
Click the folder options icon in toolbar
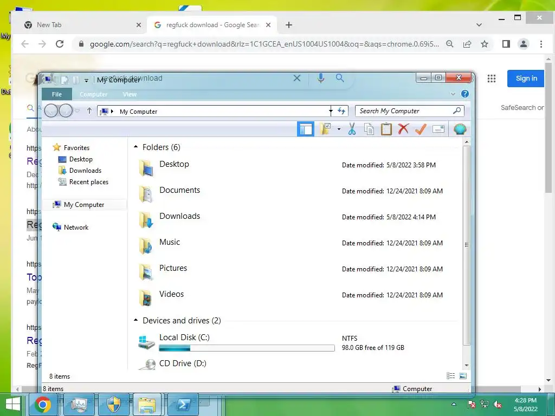coord(325,129)
